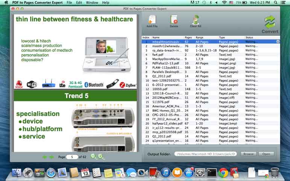This screenshot has height=181, width=290.
Task: Select the halfyear12_slides.pdf row
Action: tap(211, 124)
